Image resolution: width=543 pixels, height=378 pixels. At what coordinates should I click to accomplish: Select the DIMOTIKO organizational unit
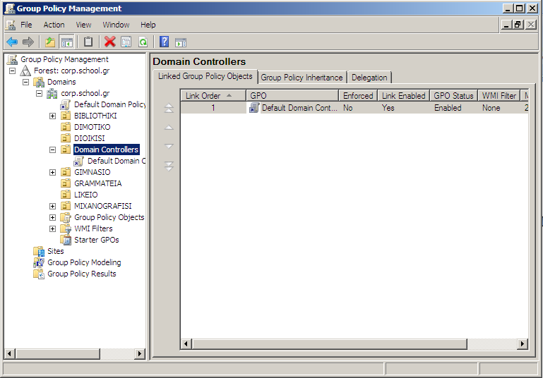pyautogui.click(x=92, y=127)
